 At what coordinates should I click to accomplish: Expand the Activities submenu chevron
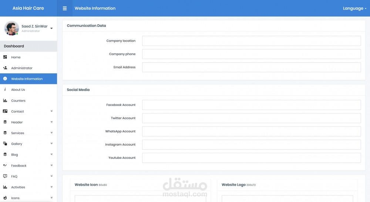pos(51,187)
